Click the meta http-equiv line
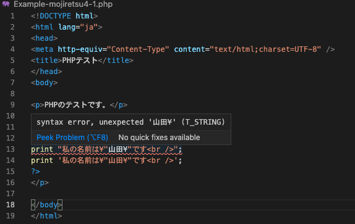The height and width of the screenshot is (224, 355). [182, 49]
